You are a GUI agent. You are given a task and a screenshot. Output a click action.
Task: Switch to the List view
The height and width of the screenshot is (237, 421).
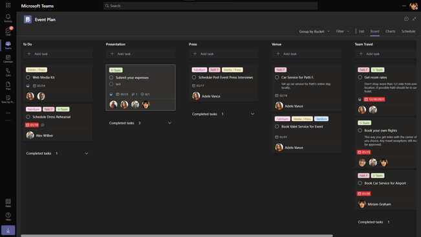click(x=362, y=32)
